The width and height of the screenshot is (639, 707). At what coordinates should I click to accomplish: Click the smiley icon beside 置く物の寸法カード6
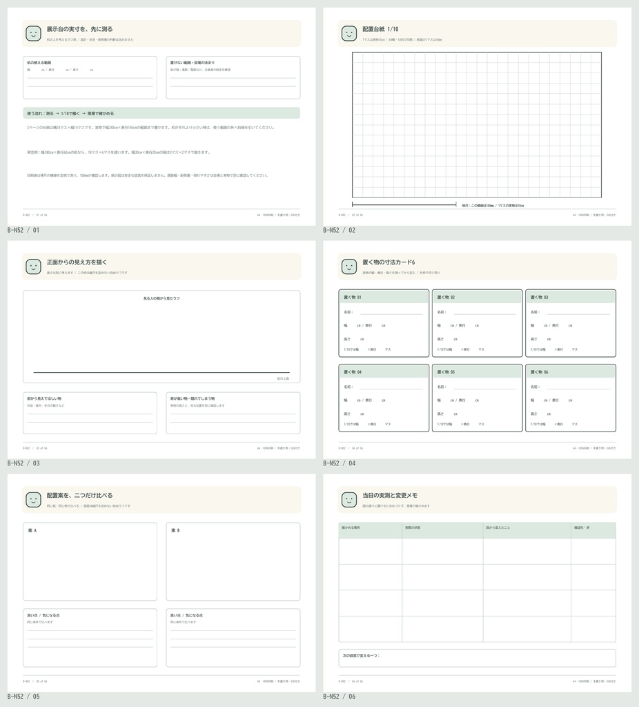tap(349, 267)
